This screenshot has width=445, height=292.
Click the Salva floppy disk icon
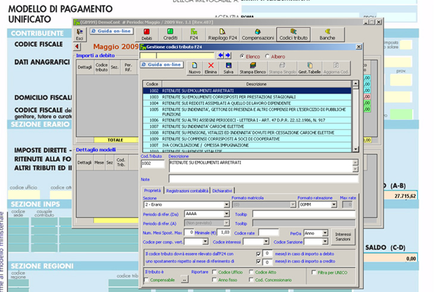pyautogui.click(x=228, y=68)
